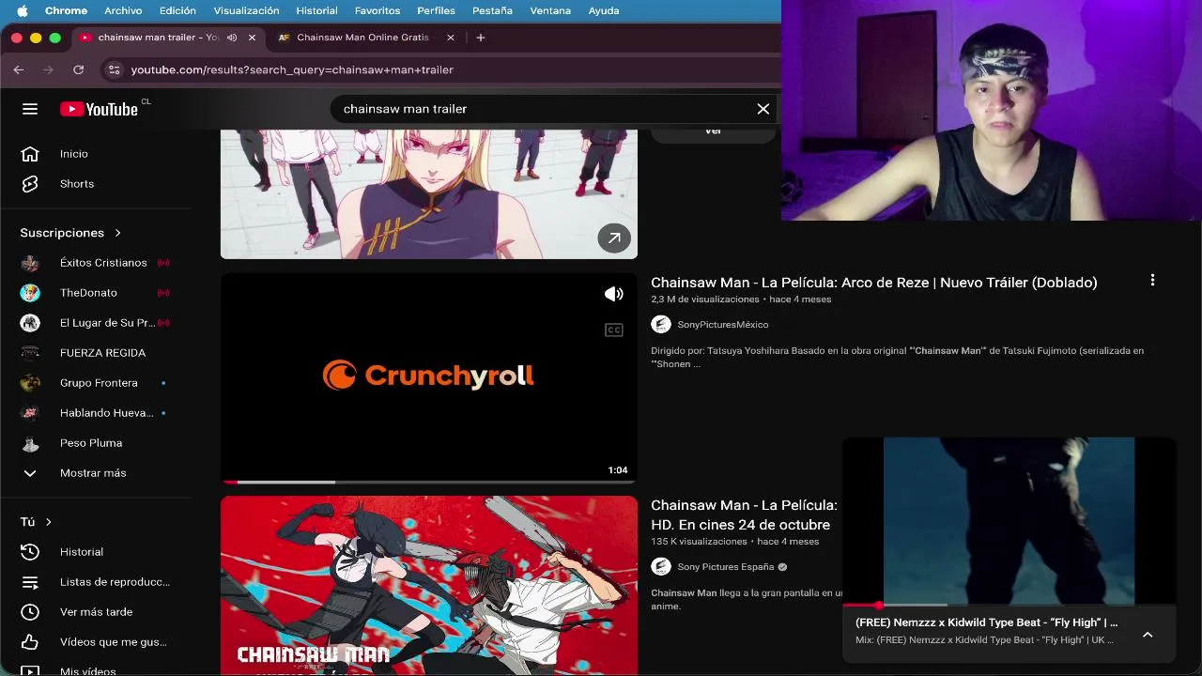Mute audio on the chainsaw man trailer tab
The image size is (1202, 676).
pos(232,38)
